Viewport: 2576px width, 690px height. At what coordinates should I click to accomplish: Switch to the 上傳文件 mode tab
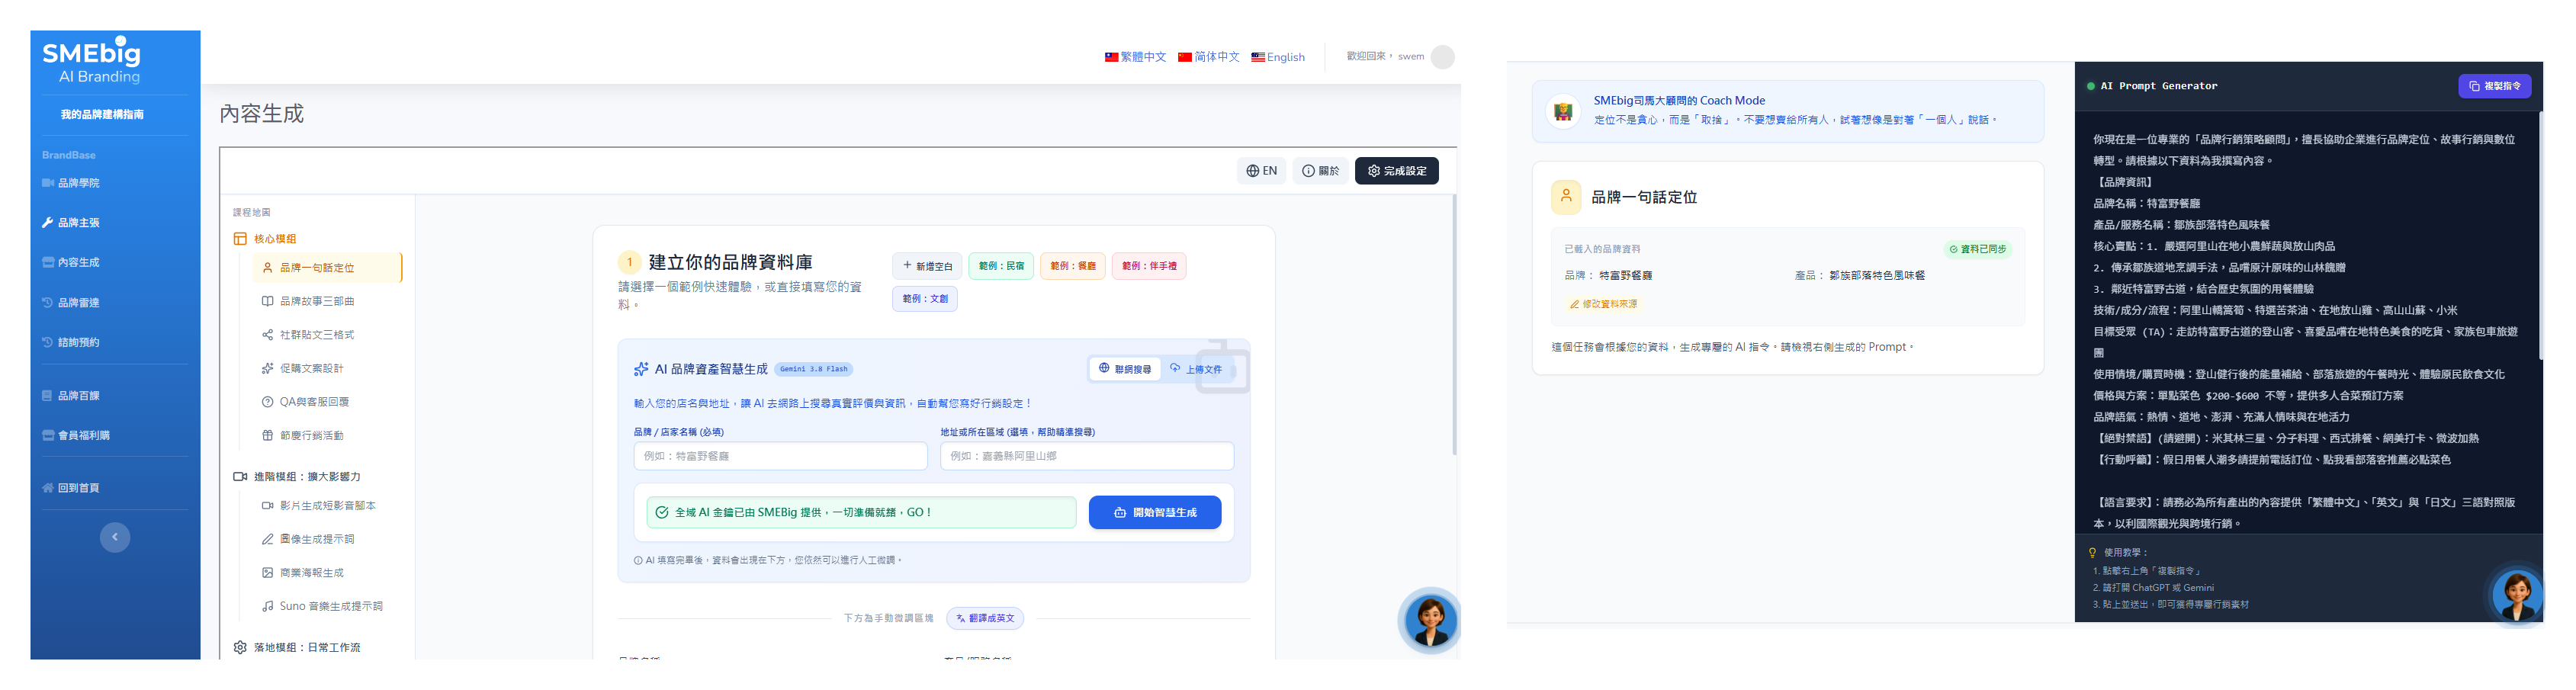(x=1197, y=369)
